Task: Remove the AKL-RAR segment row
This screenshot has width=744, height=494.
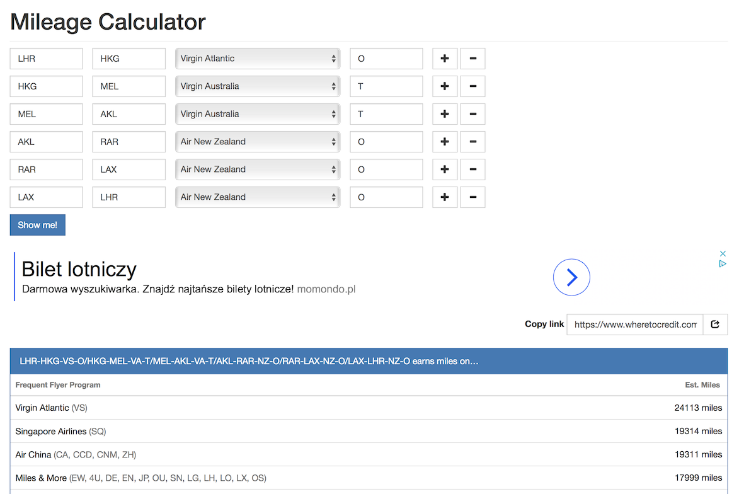Action: [472, 141]
